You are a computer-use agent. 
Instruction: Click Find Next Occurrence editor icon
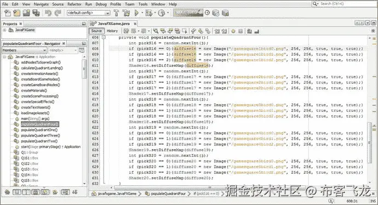coord(170,31)
